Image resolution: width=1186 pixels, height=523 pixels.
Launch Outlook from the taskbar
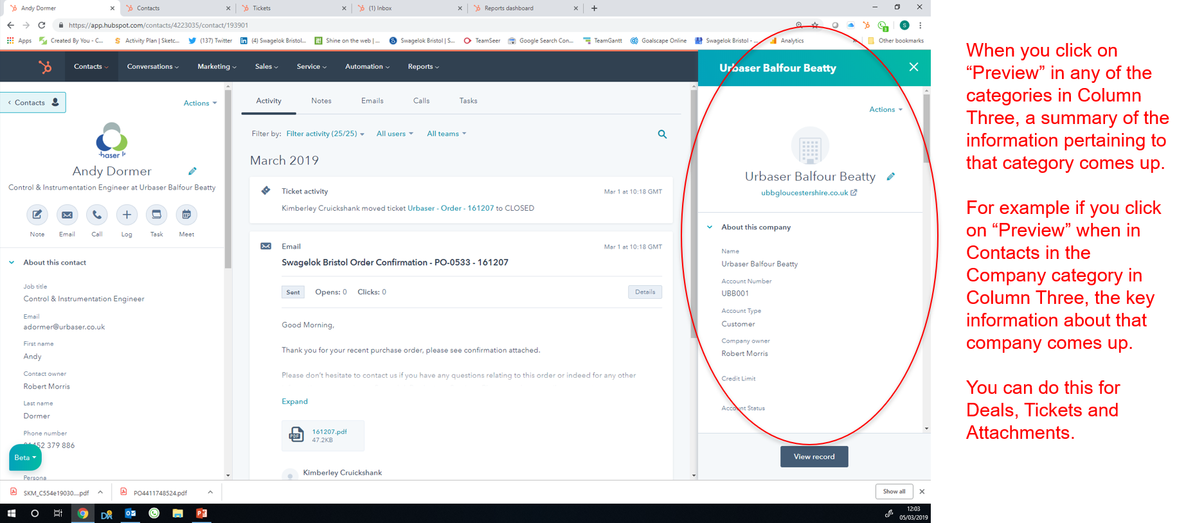pyautogui.click(x=130, y=513)
